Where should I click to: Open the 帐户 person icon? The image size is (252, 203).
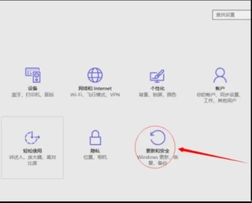[220, 75]
